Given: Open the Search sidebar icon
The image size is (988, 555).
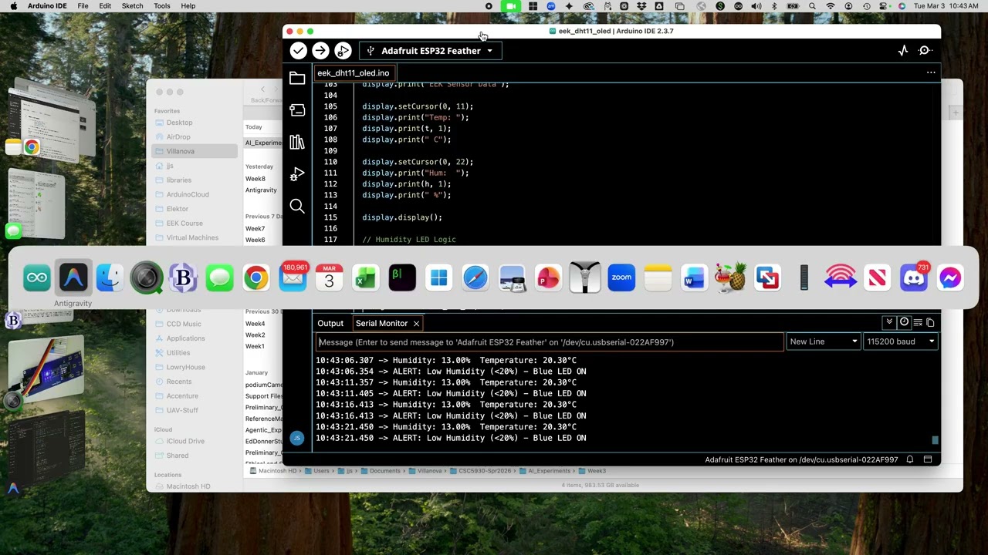Looking at the screenshot, I should [297, 206].
